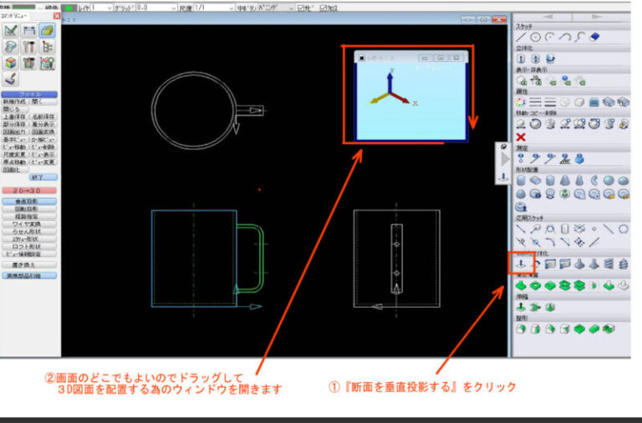
Task: Click the first eye icon under 表示・非表示
Action: point(521,81)
